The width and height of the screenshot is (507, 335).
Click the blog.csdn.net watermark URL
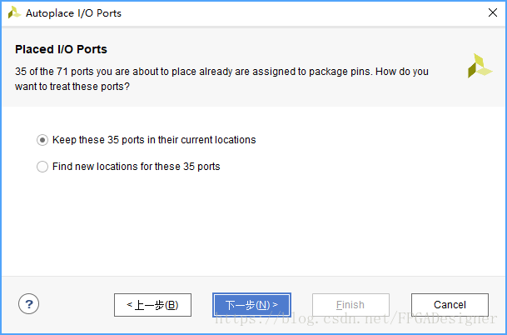tap(355, 319)
